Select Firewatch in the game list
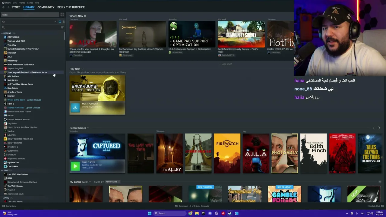This screenshot has width=386, height=217. coord(12,53)
